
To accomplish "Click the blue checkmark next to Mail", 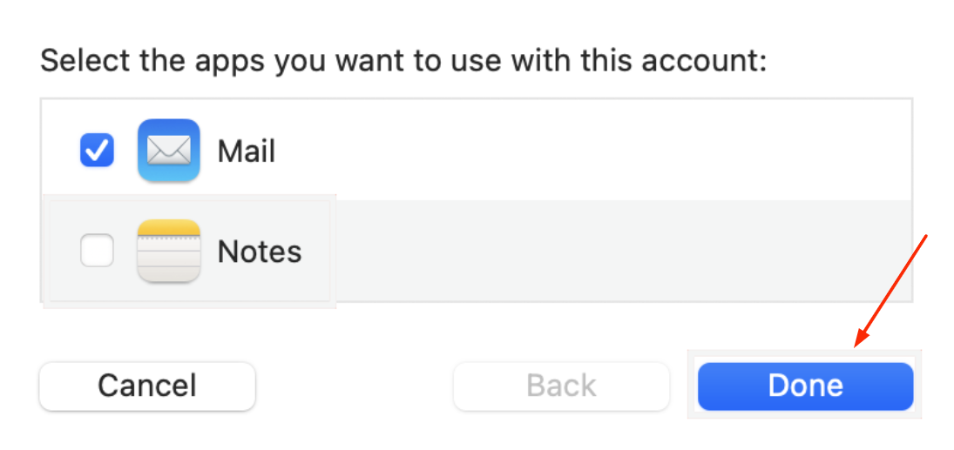I will pyautogui.click(x=97, y=151).
